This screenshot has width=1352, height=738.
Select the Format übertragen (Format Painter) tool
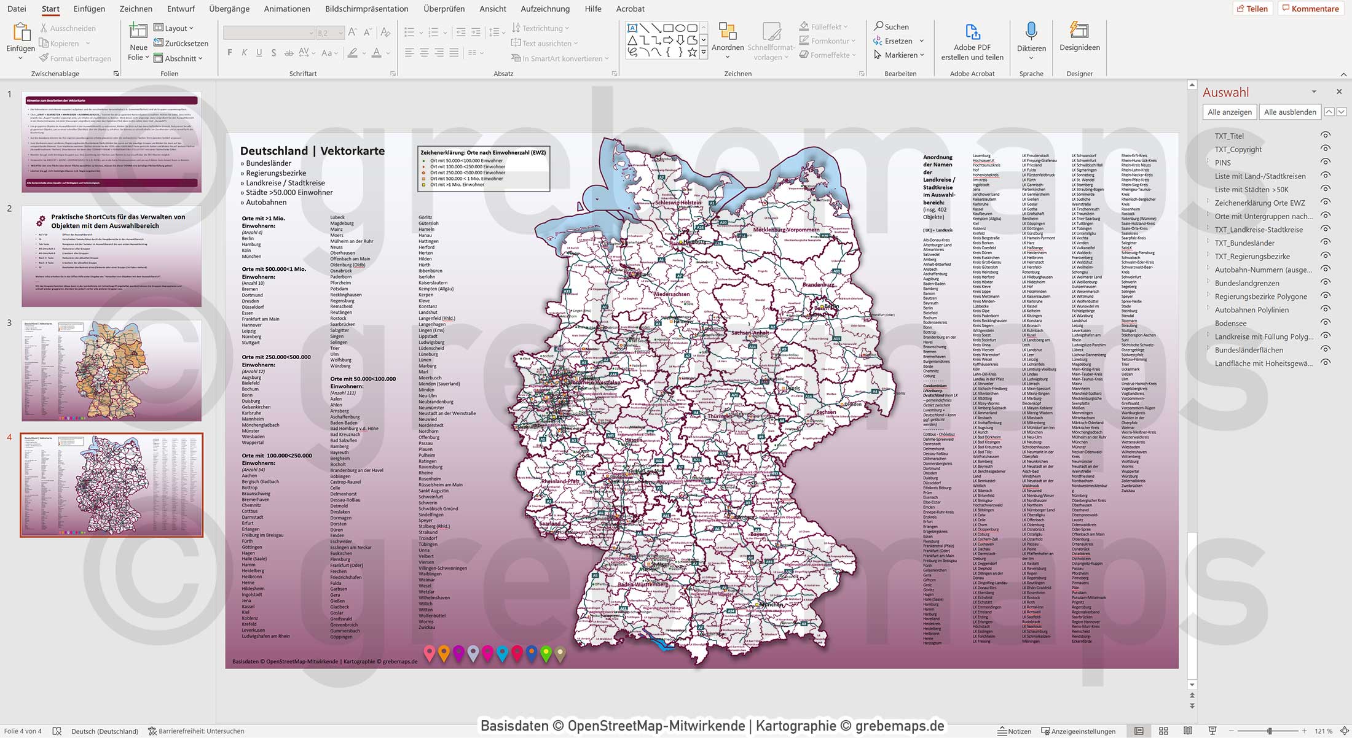pos(75,58)
